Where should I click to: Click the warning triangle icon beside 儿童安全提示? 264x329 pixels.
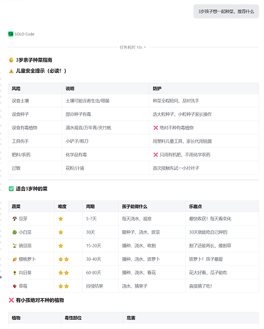point(11,71)
